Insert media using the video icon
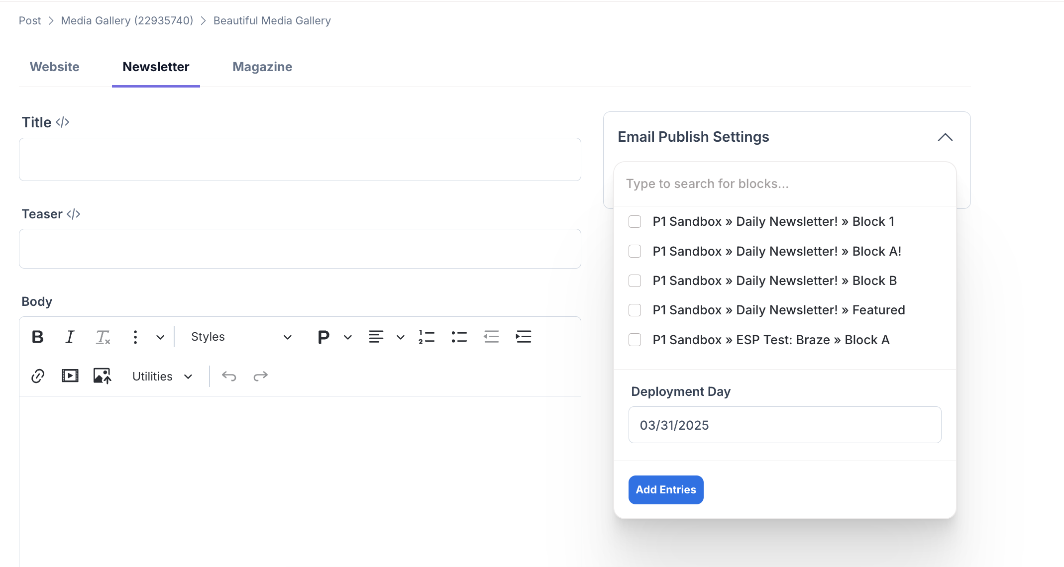 point(70,376)
